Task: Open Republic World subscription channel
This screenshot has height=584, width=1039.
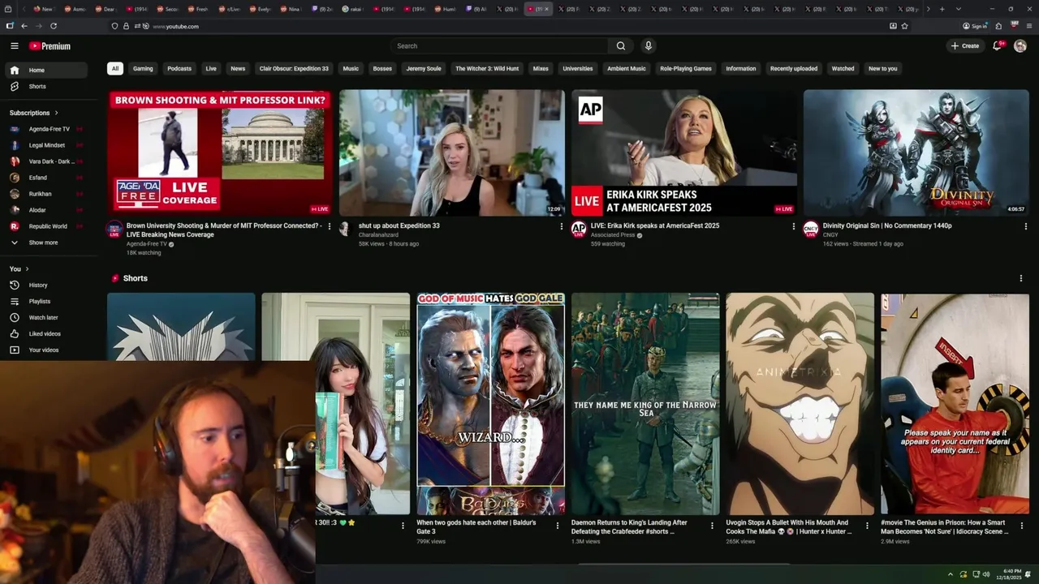Action: pos(47,226)
